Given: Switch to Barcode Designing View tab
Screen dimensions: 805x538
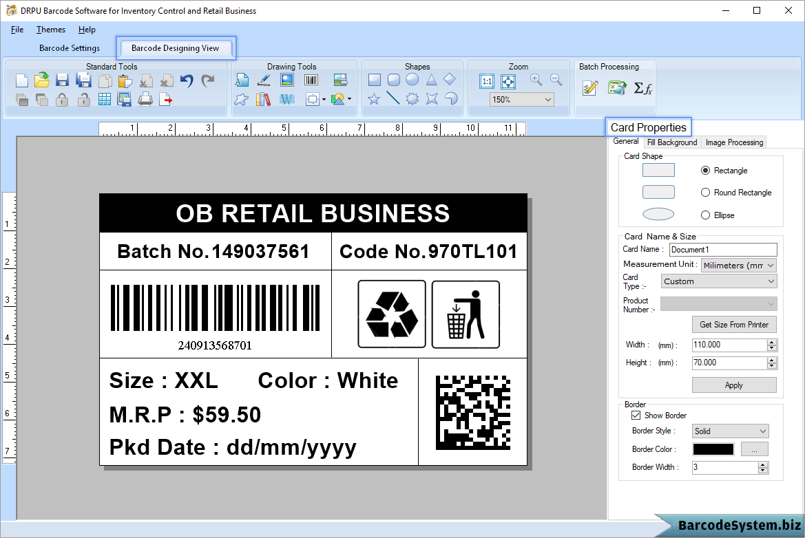Looking at the screenshot, I should (x=175, y=47).
